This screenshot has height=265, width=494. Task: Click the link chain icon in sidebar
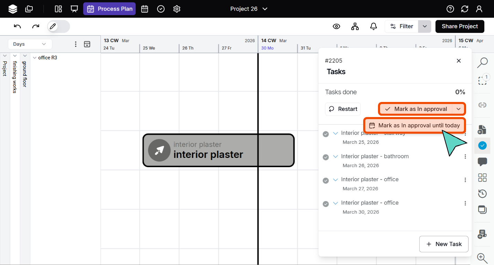coord(482,105)
